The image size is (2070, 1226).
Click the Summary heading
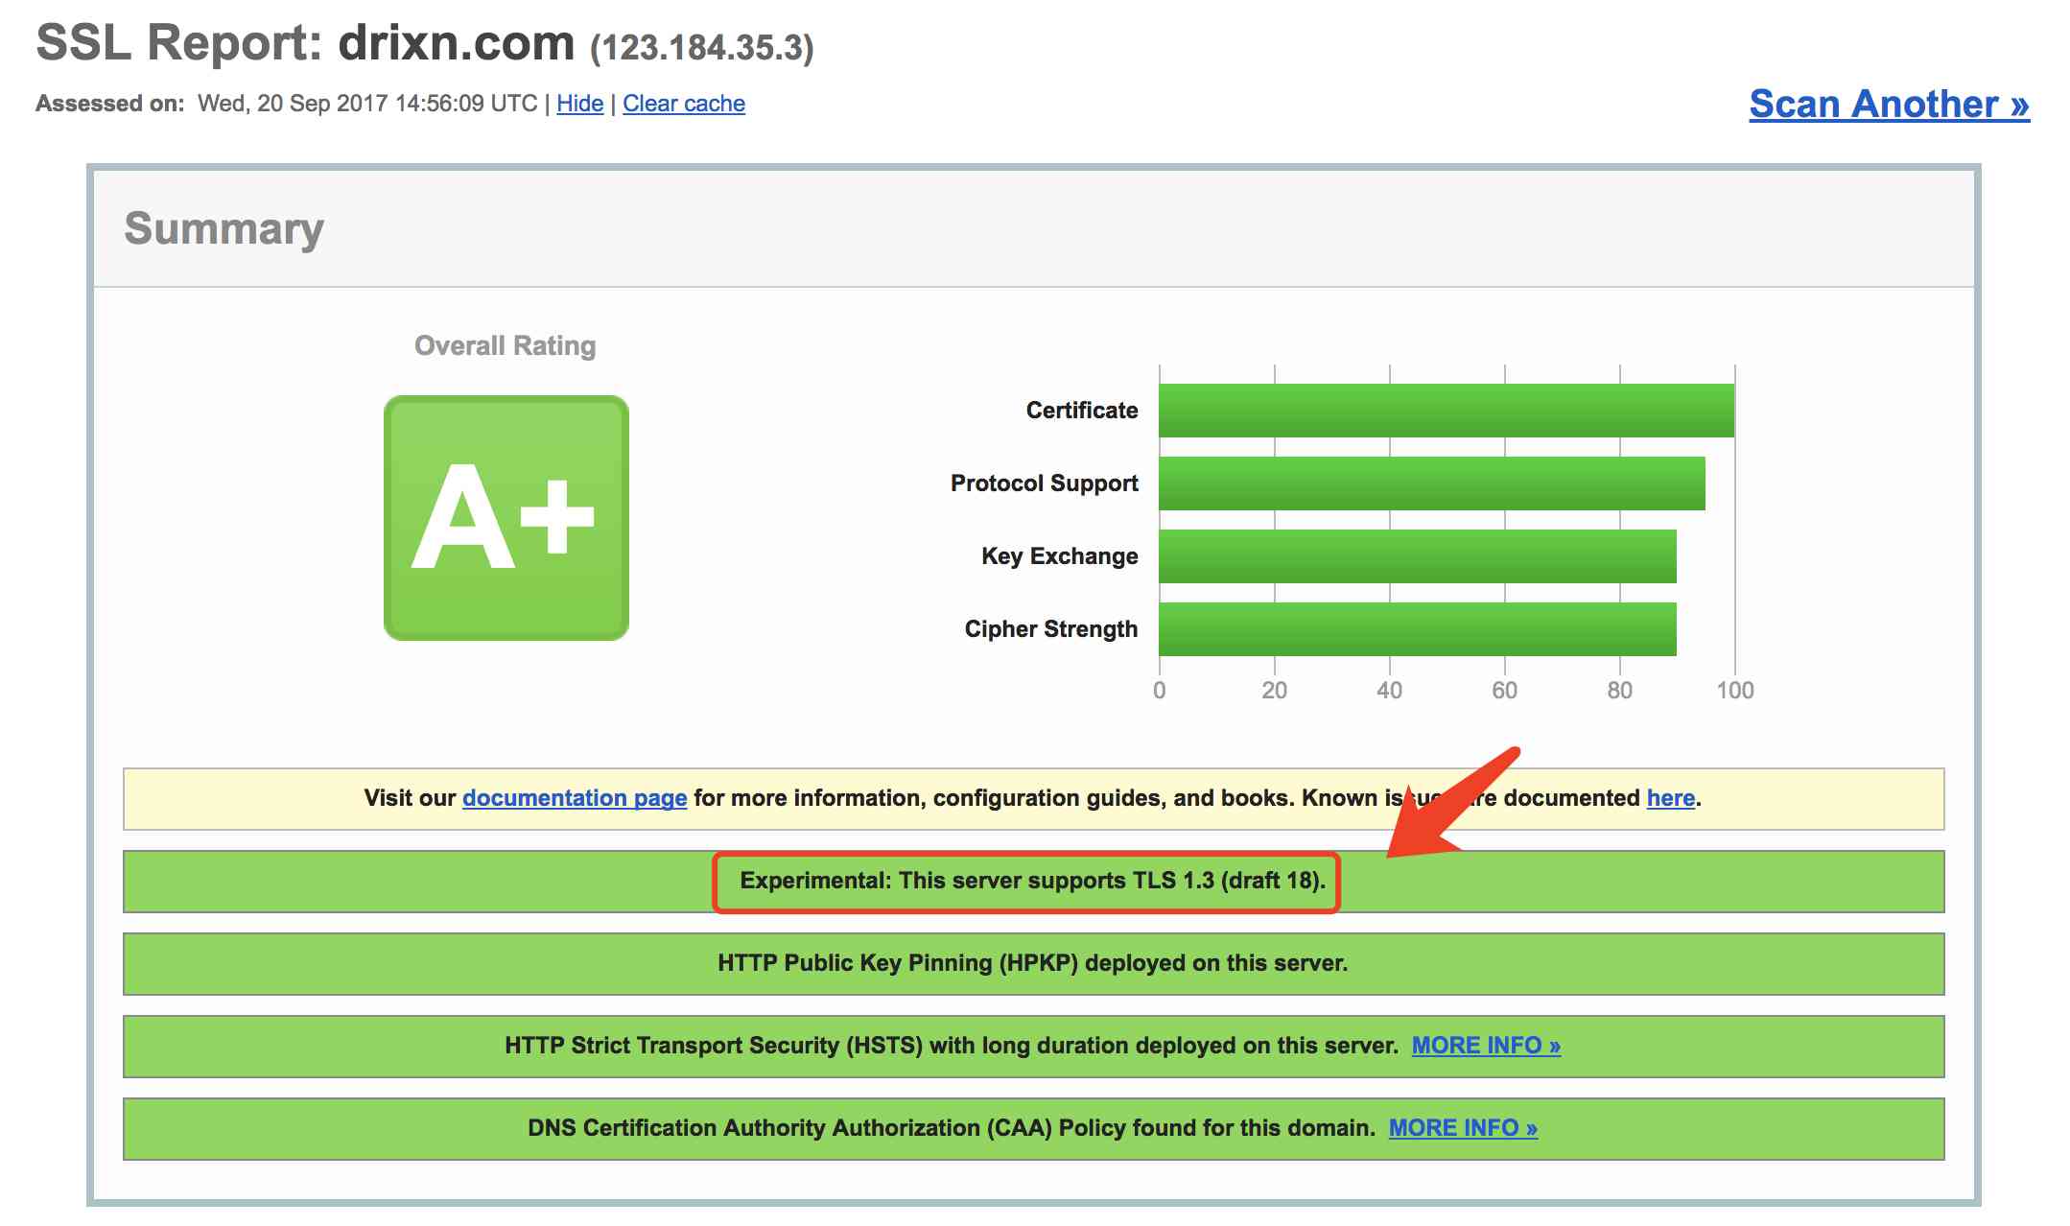click(224, 229)
